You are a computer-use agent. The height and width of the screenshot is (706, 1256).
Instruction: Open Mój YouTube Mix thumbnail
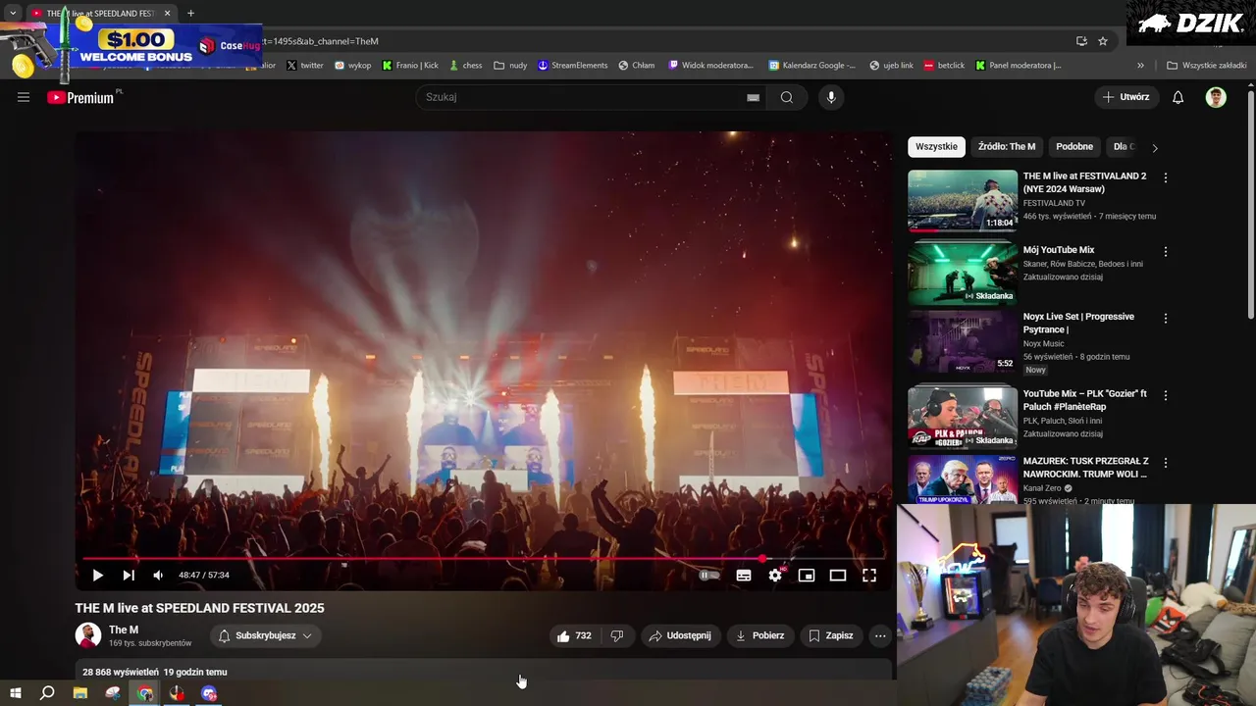point(963,275)
